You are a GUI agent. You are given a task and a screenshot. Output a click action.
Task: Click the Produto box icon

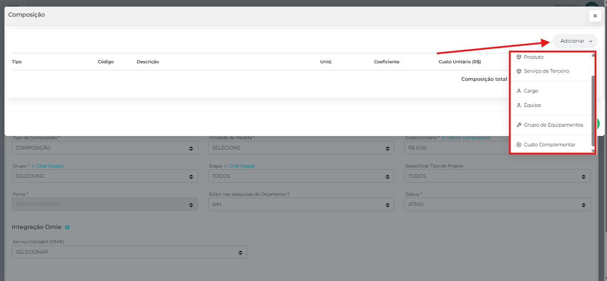click(x=519, y=57)
